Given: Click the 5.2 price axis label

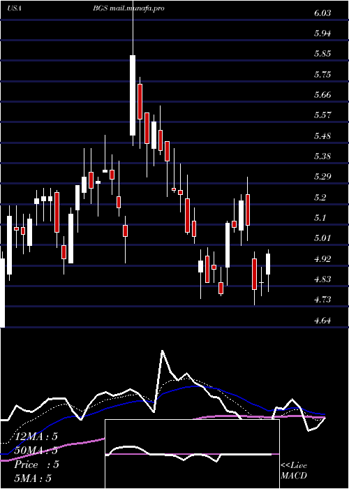Looking at the screenshot, I should 320,198.
